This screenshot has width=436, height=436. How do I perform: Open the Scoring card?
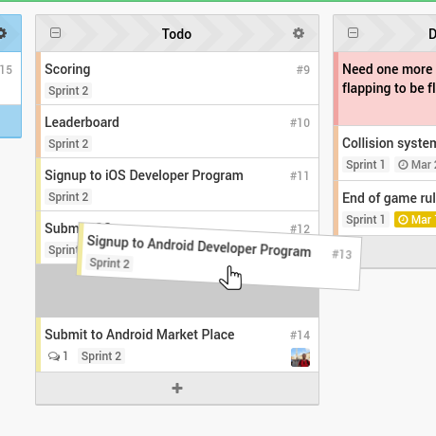click(179, 79)
